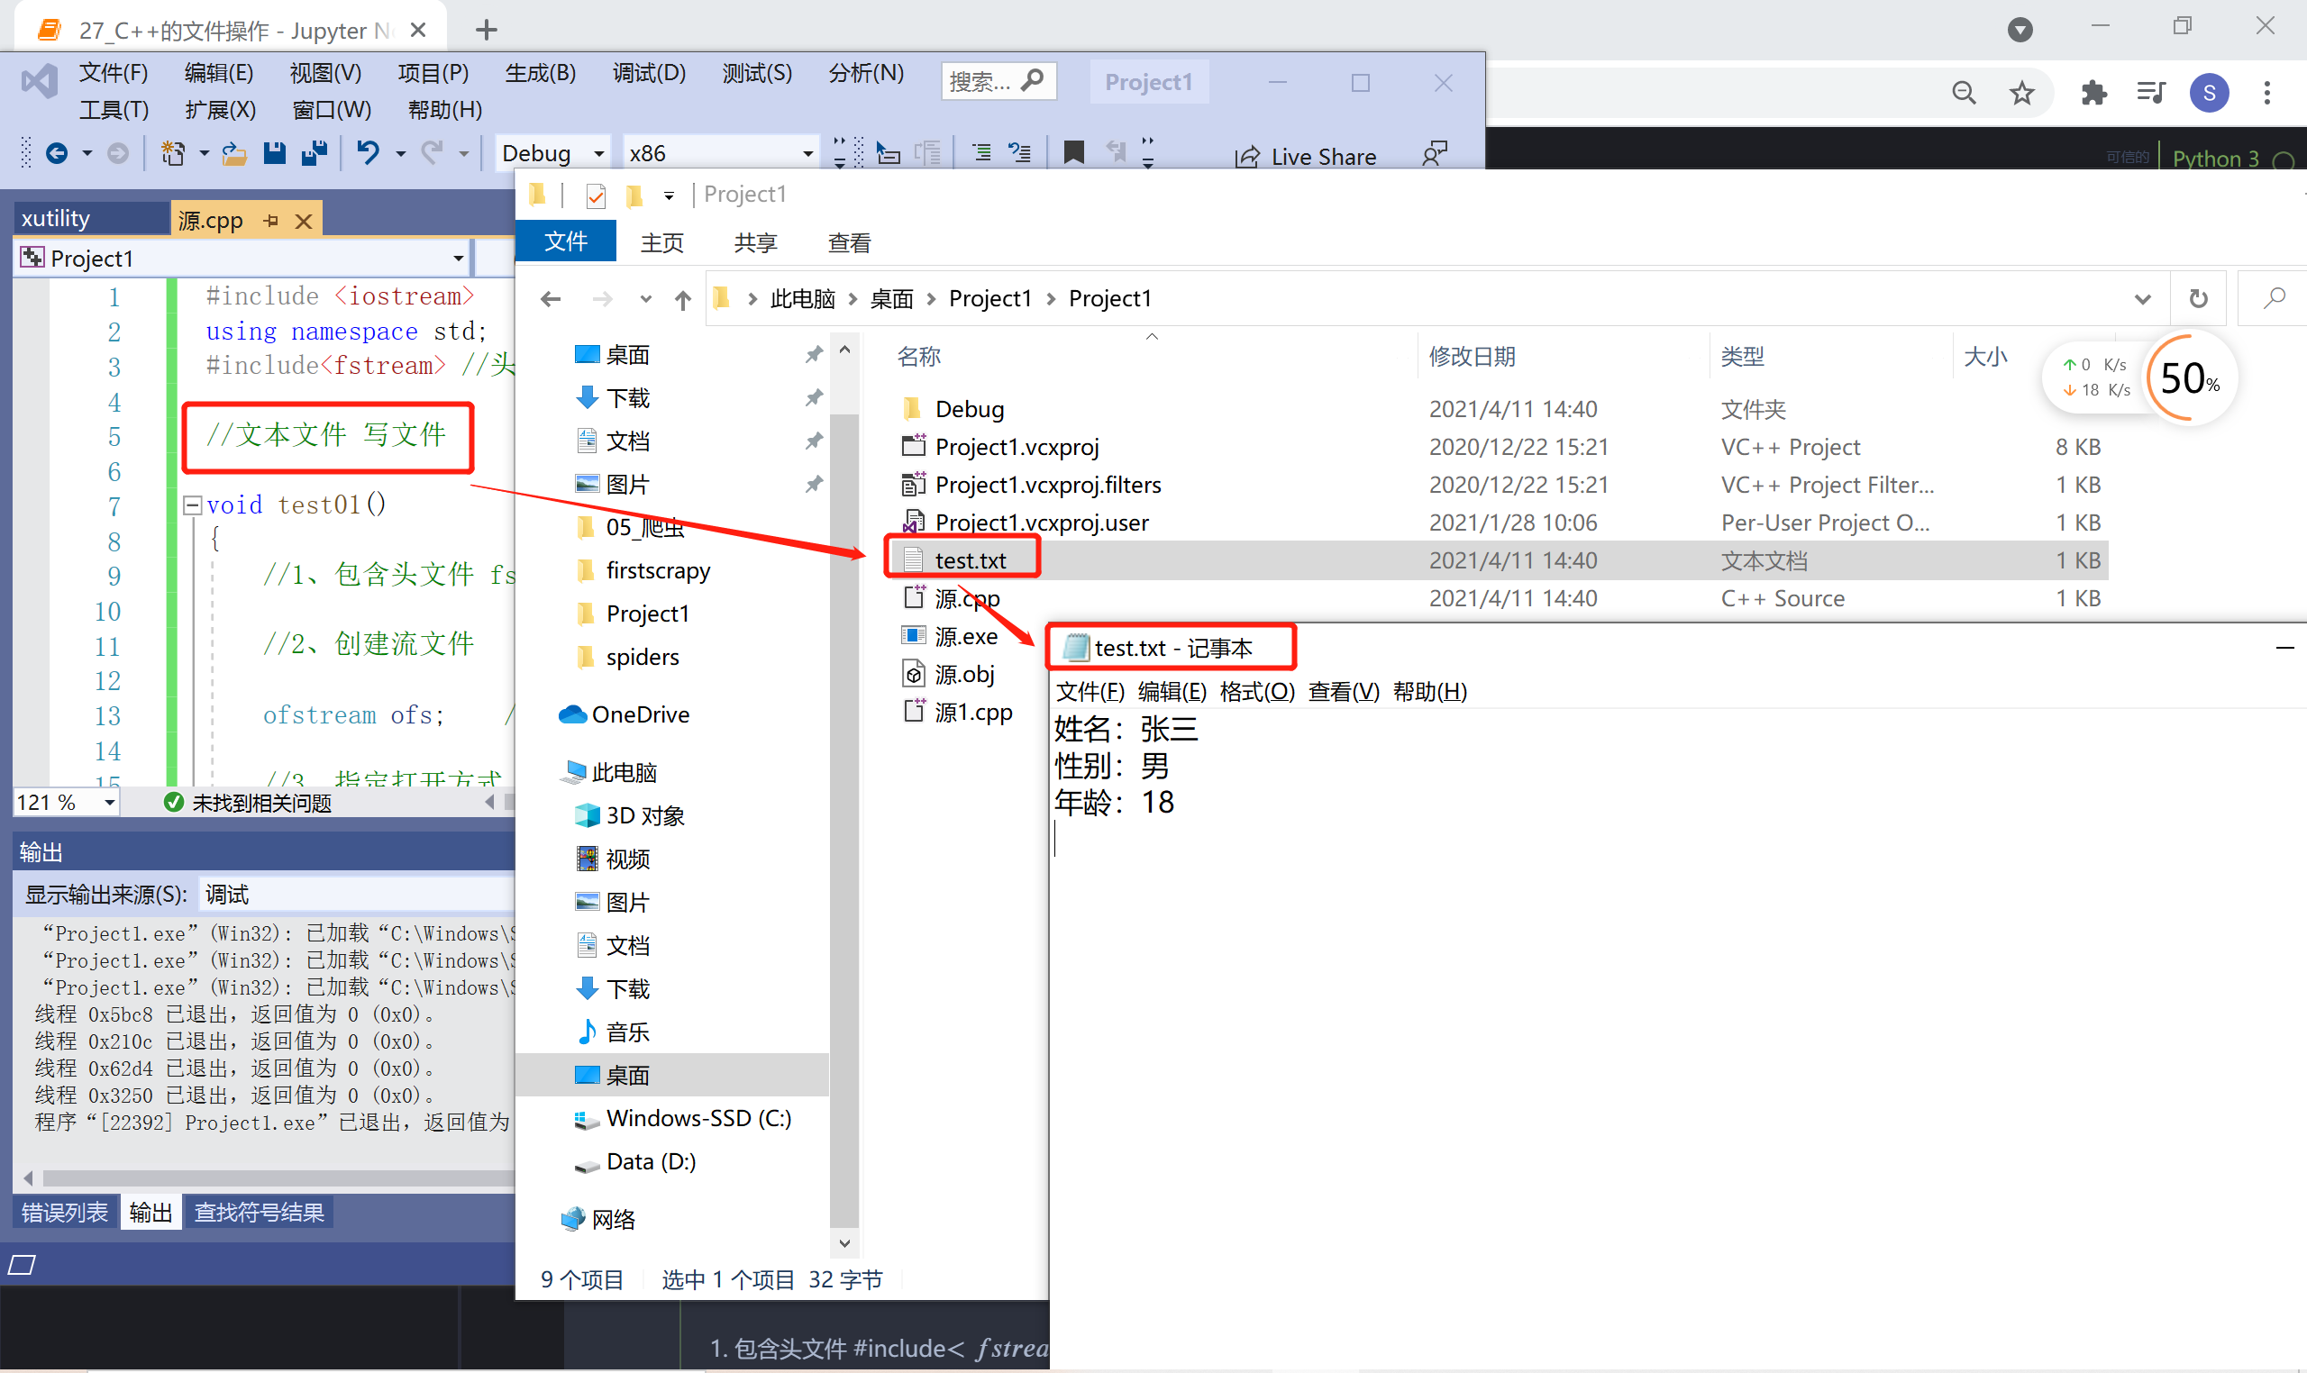Screen dimensions: 2307x1373
Task: Click the Explorer back arrow
Action: coord(551,299)
